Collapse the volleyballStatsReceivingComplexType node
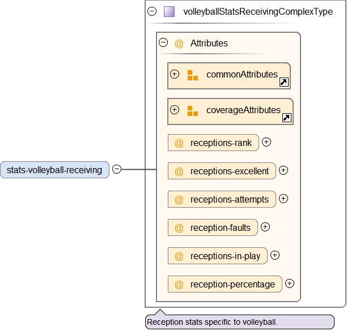Screen dimensions: 347x331 pos(152,11)
